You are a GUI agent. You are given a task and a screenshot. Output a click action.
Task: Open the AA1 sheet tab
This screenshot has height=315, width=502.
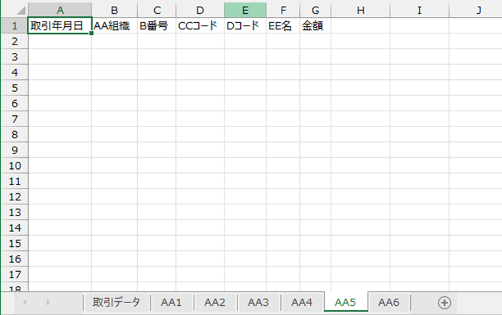(x=171, y=303)
